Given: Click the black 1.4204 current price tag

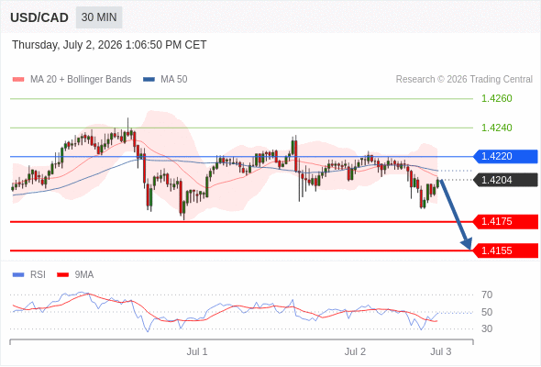Looking at the screenshot, I should [x=505, y=180].
